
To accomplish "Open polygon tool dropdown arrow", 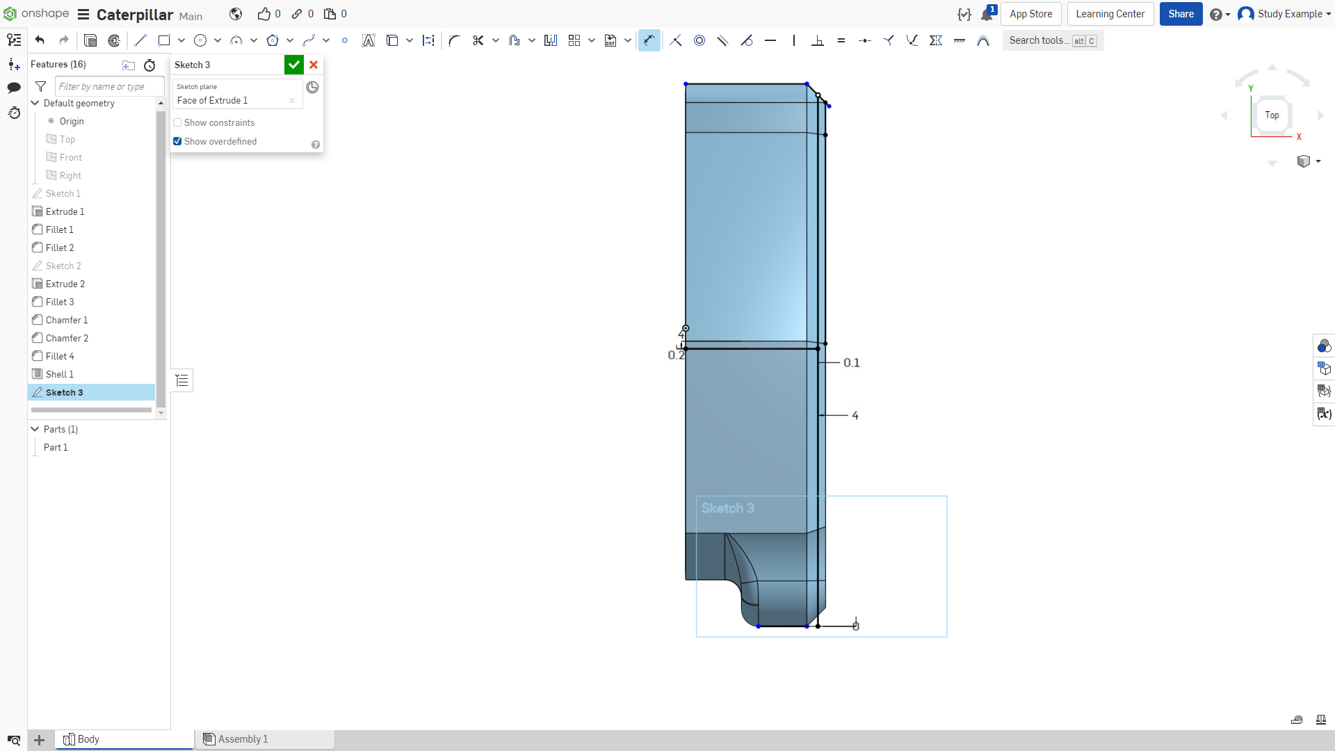I will [x=290, y=40].
